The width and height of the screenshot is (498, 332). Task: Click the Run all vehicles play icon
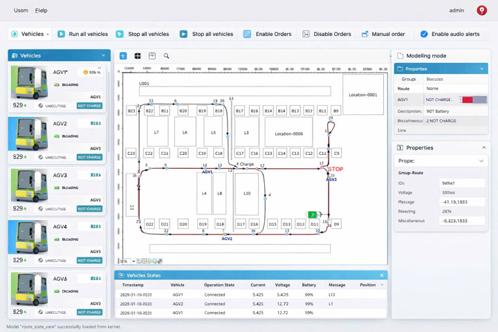(x=62, y=34)
